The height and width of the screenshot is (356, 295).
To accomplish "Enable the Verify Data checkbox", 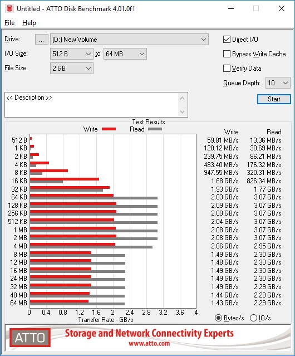I will click(227, 69).
